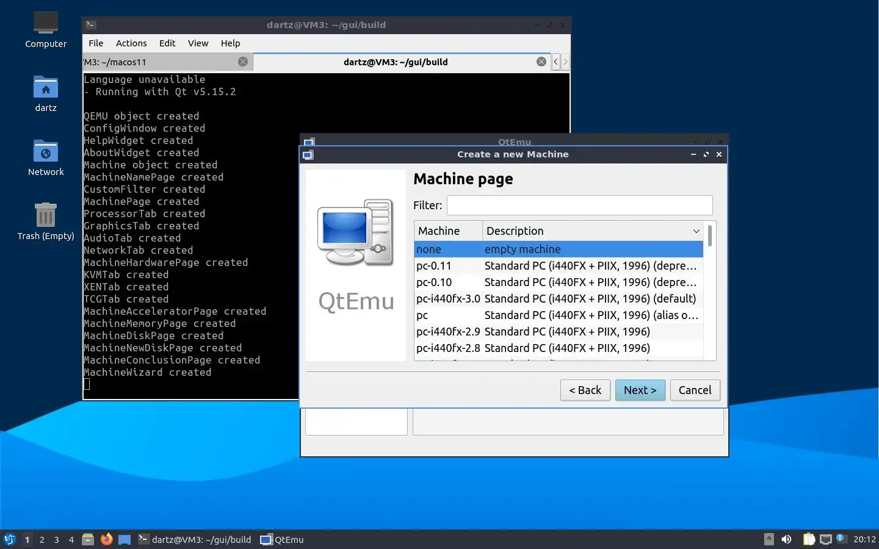Open the terminal Actions menu

[131, 43]
